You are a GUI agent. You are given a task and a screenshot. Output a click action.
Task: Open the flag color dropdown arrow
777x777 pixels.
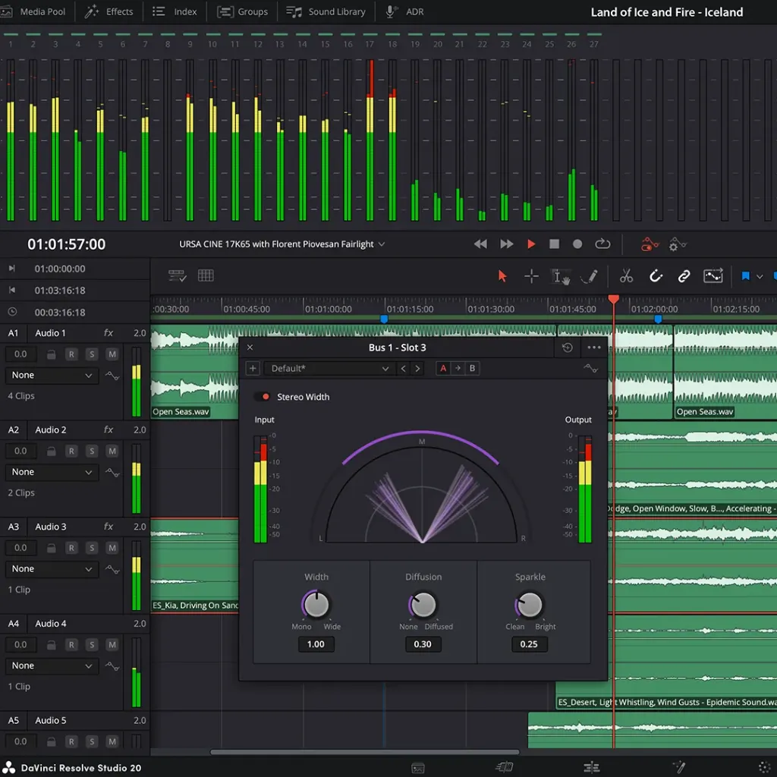coord(760,276)
